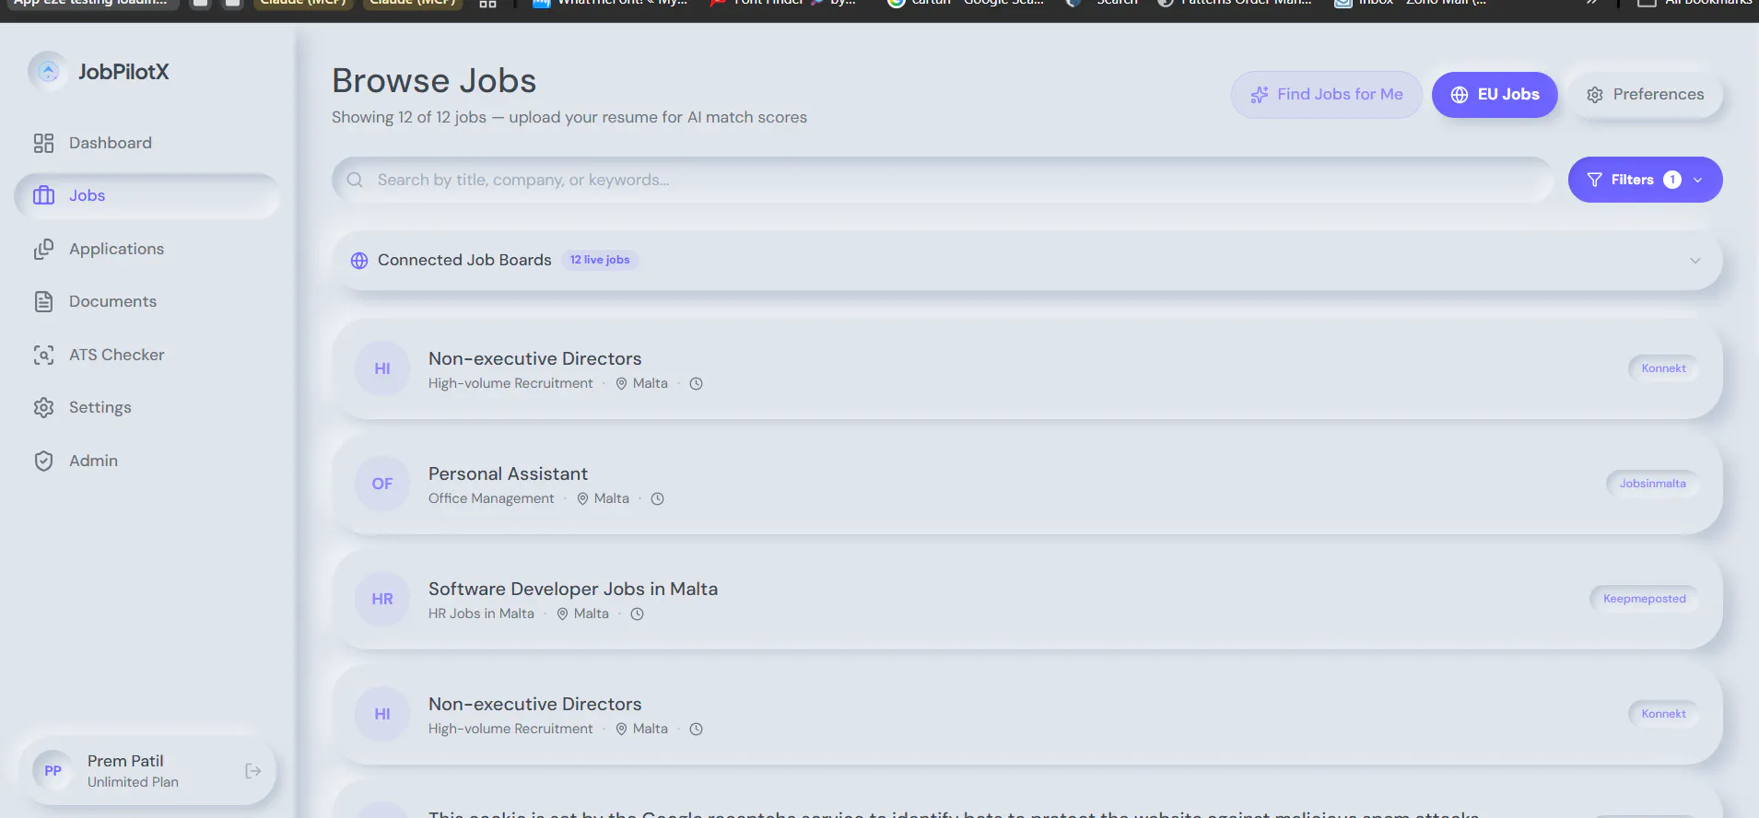Screen dimensions: 1759x818
Task: Open the Personal Assistant job listing
Action: point(1026,485)
